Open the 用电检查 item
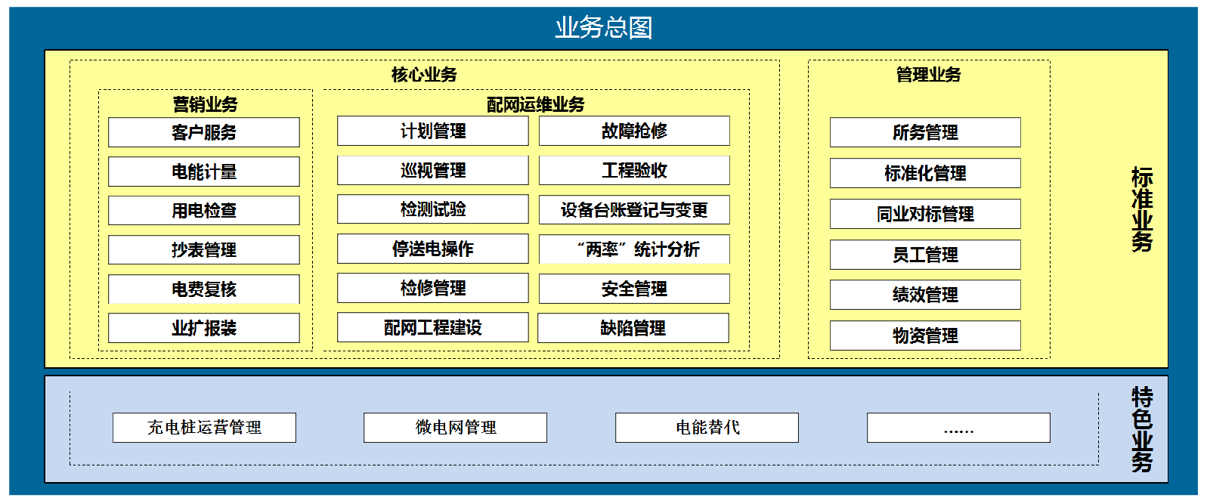1207x504 pixels. (204, 211)
